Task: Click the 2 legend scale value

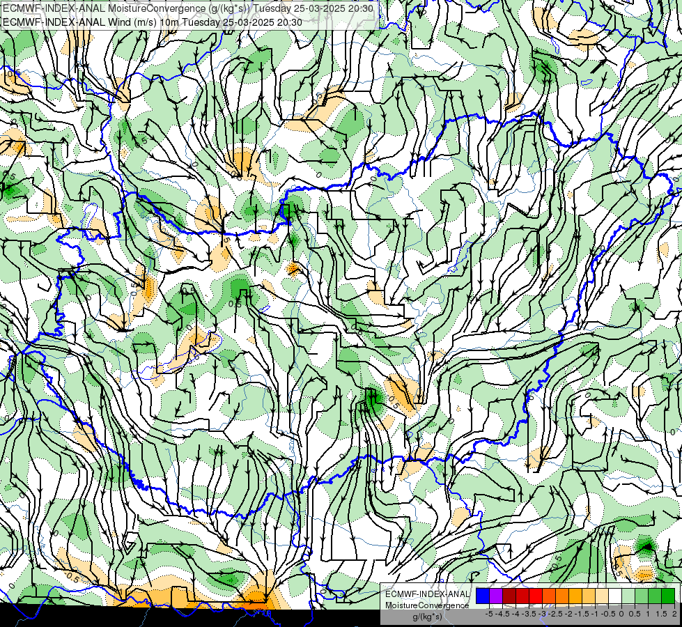Action: tap(674, 614)
